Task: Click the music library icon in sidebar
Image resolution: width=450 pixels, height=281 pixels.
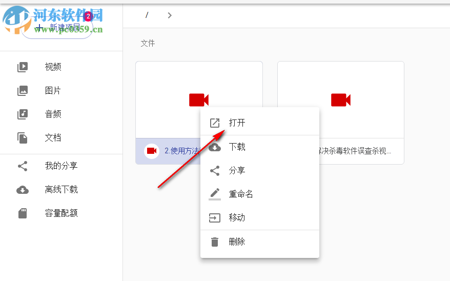Action: pos(23,114)
